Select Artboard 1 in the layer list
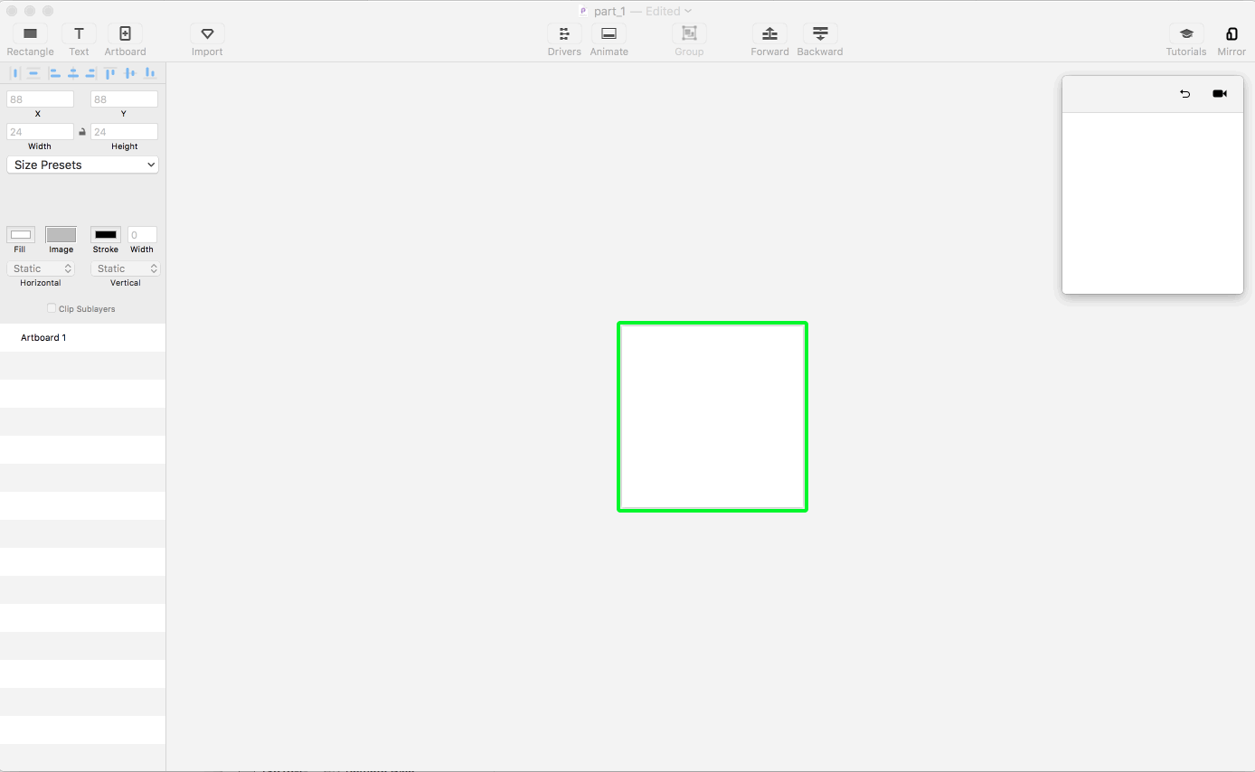1255x772 pixels. click(42, 337)
